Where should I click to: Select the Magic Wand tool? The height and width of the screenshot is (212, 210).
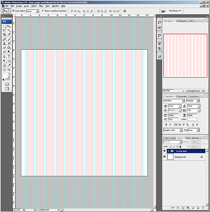[9, 30]
